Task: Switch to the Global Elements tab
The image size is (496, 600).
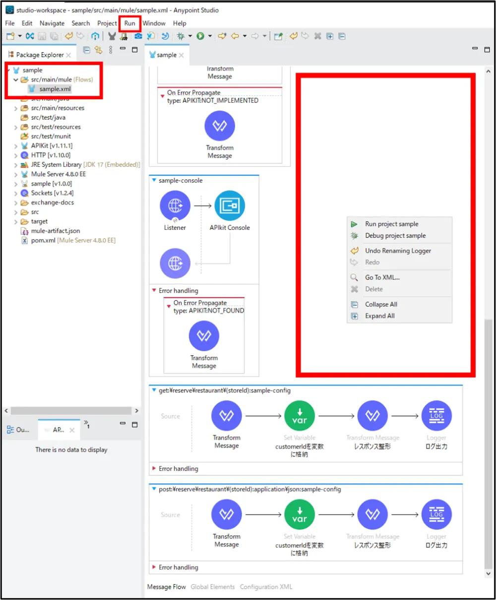Action: pos(213,587)
